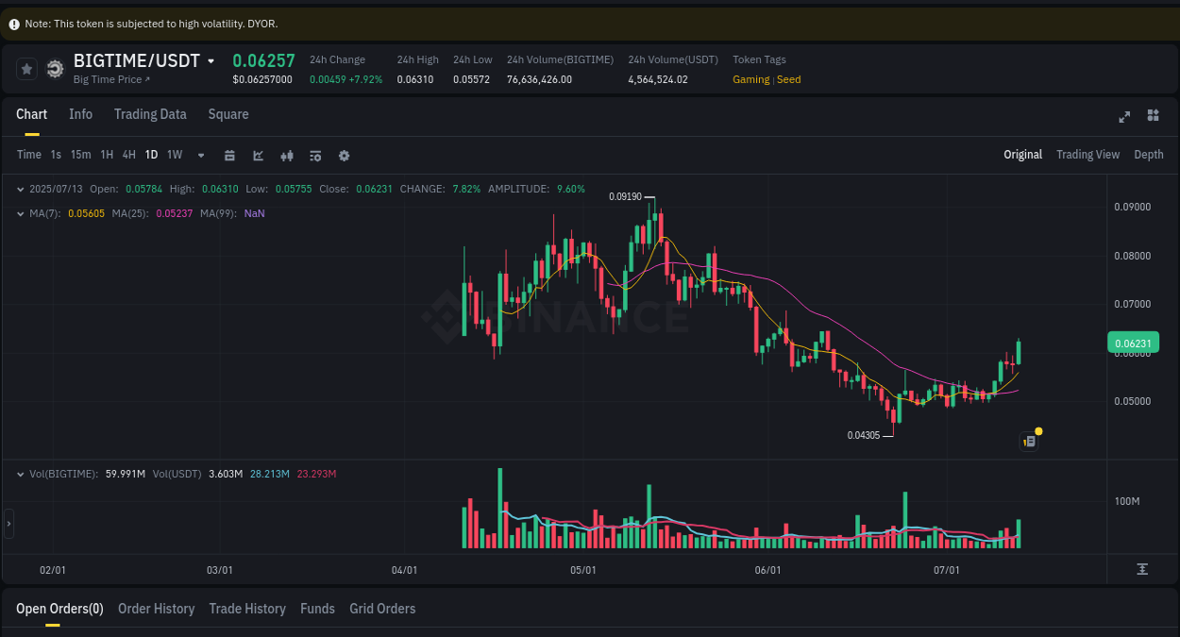This screenshot has width=1180, height=637.
Task: Open the indicator list icon
Action: pyautogui.click(x=315, y=155)
